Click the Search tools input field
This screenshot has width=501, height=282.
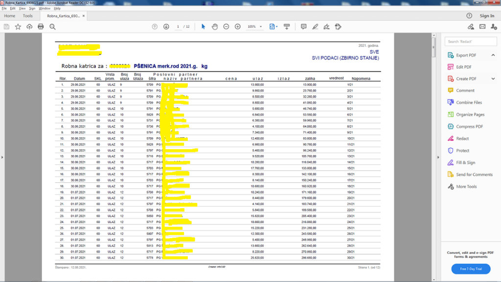pyautogui.click(x=471, y=42)
